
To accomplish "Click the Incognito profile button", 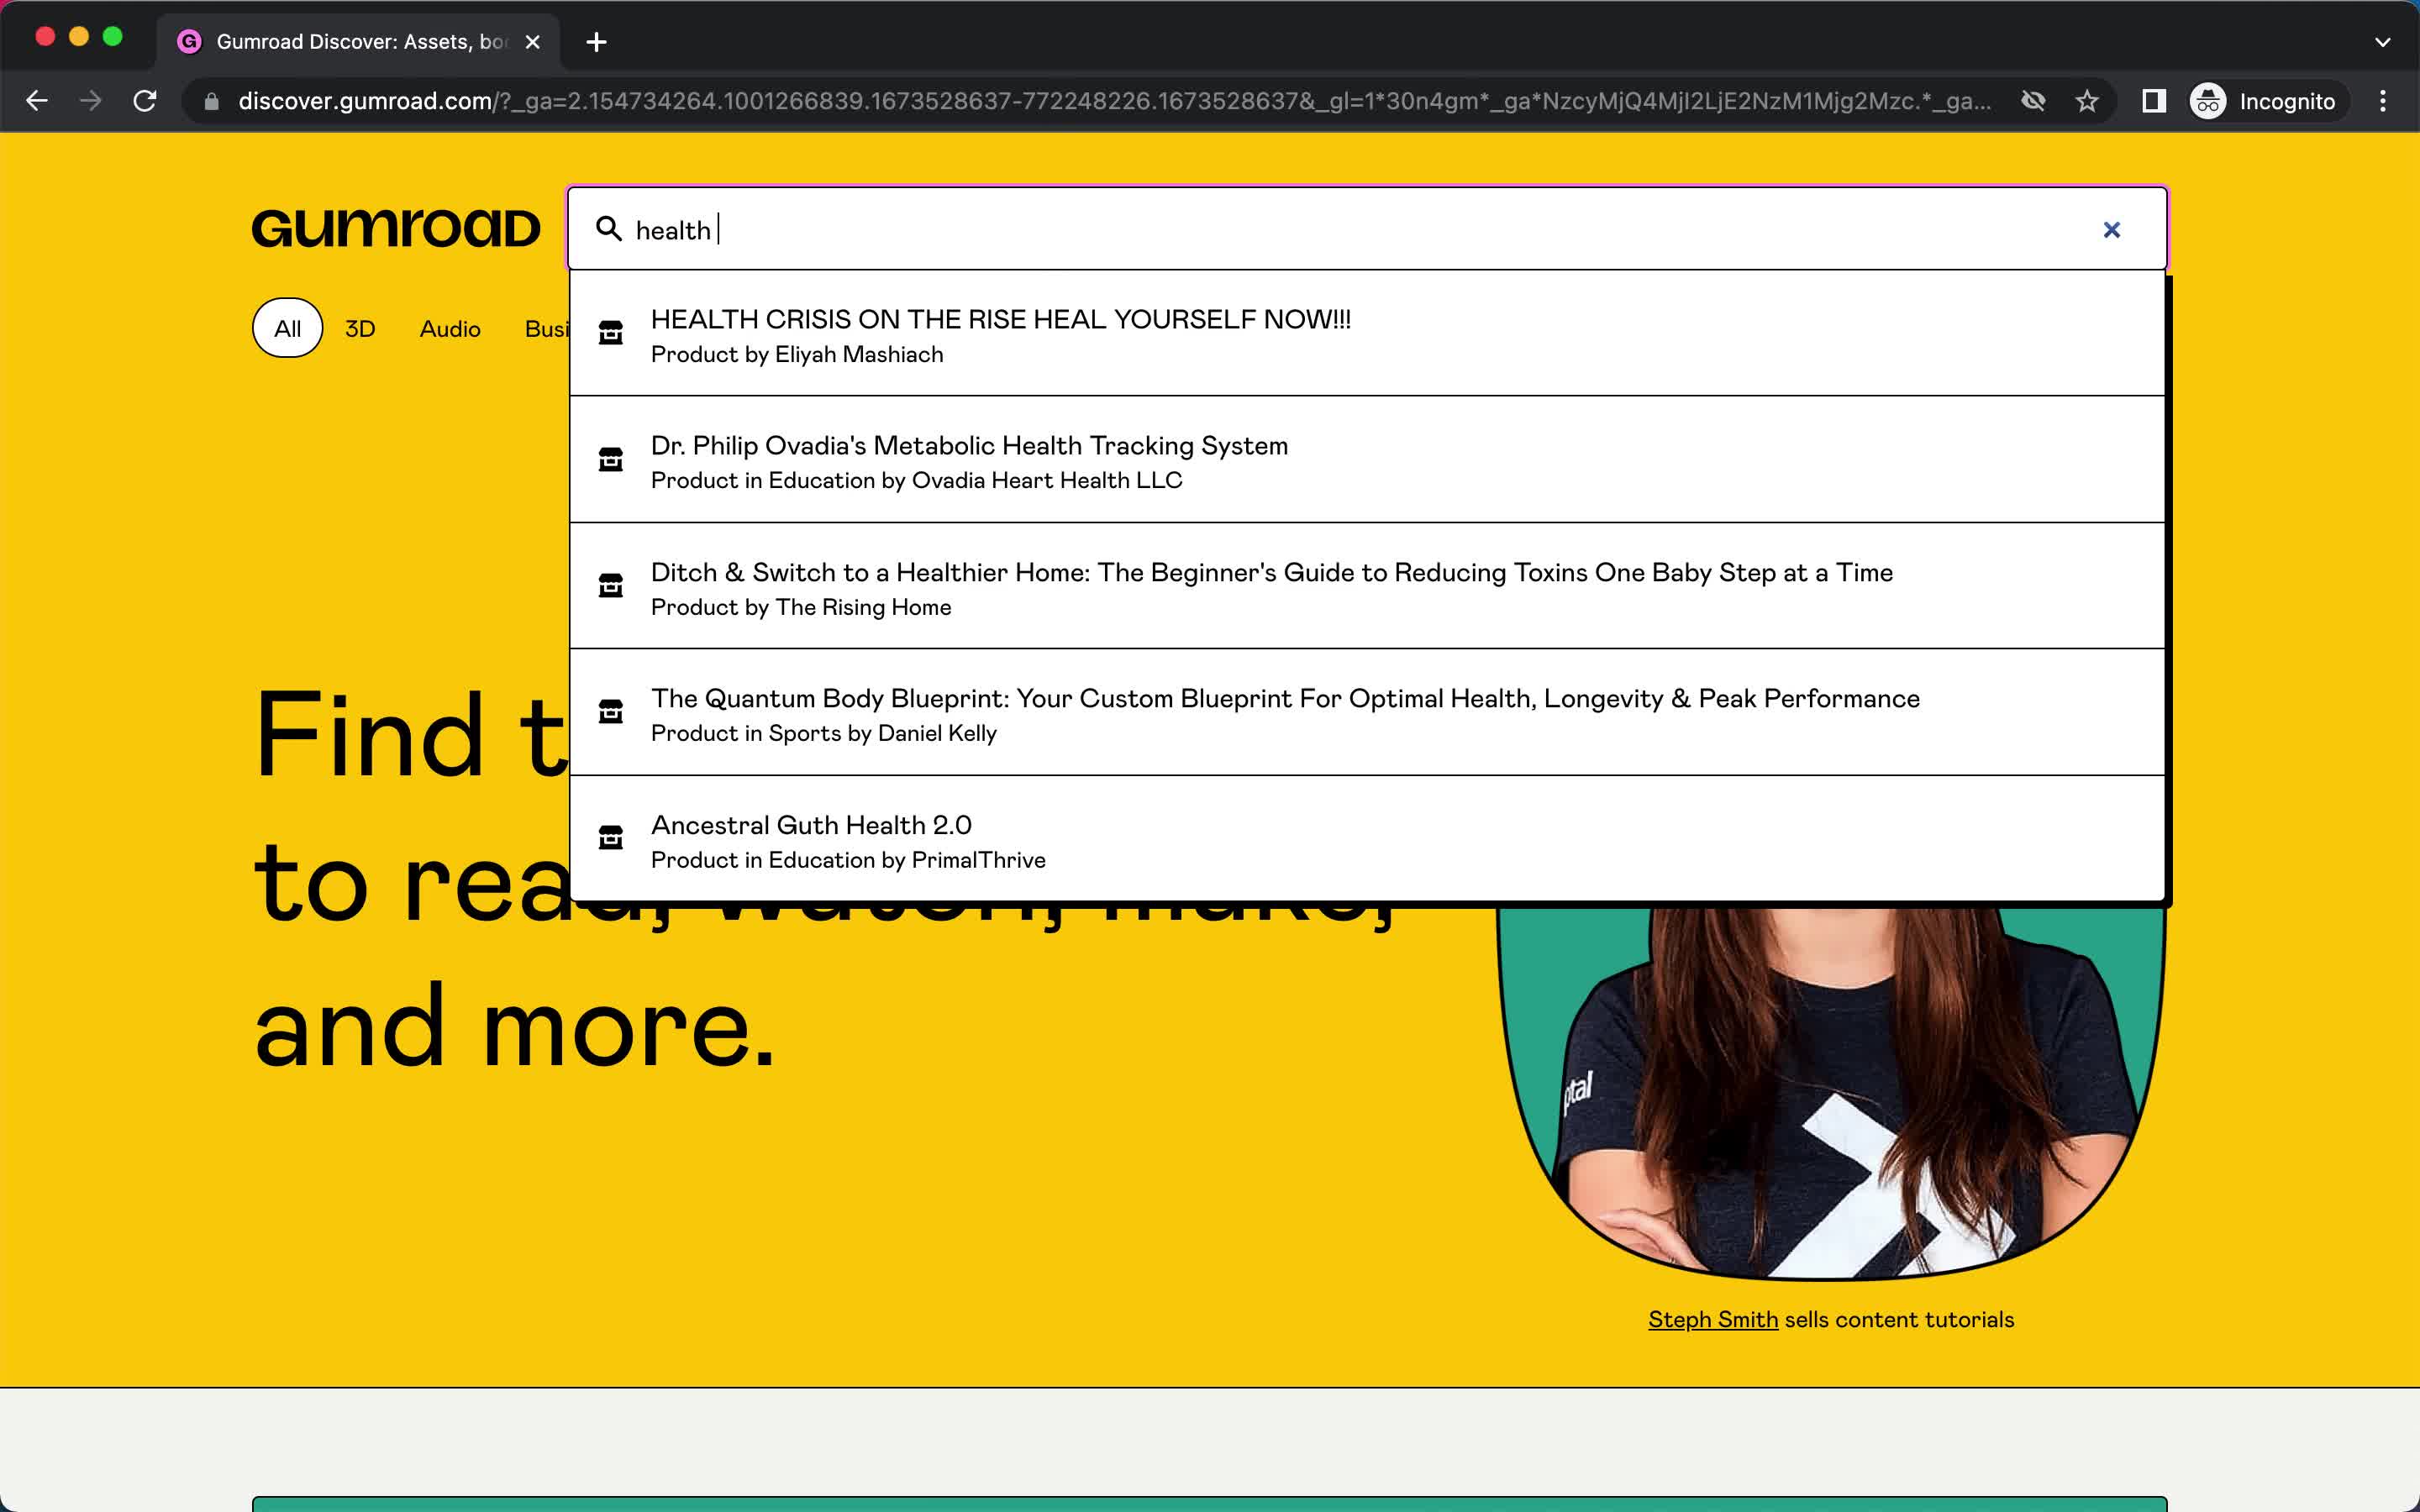I will (x=2265, y=101).
